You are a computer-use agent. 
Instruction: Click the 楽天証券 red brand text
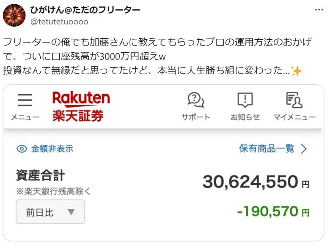78,116
